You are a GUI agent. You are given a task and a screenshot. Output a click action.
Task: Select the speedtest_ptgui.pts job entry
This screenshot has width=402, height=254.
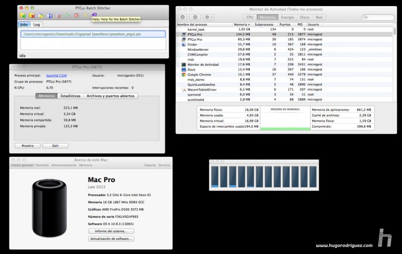click(93, 34)
